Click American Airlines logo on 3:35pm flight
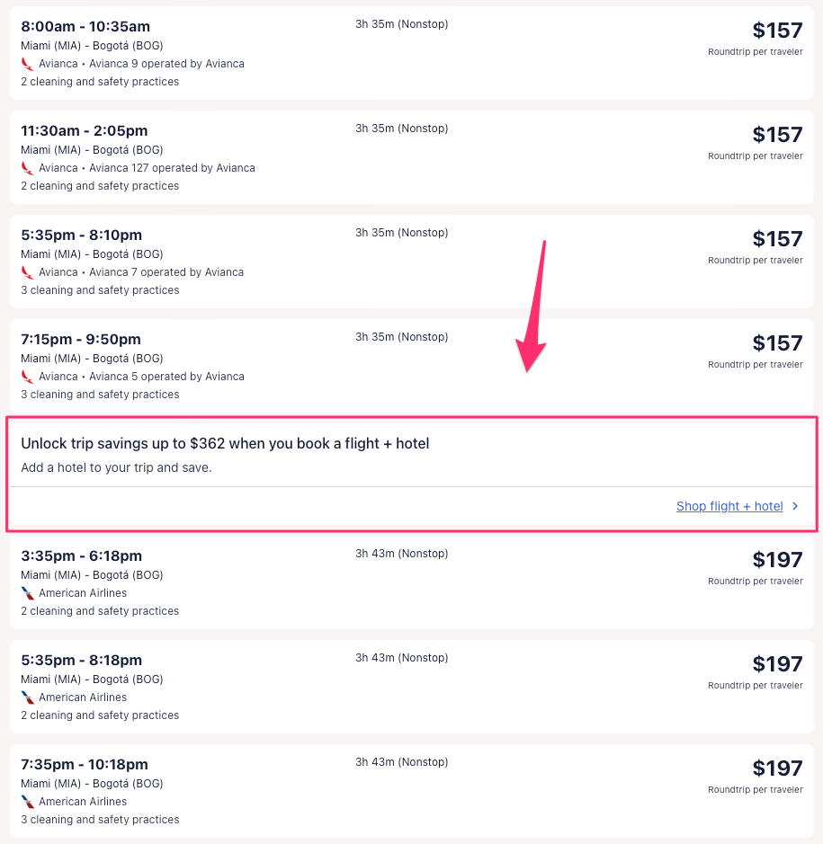Viewport: 823px width, 844px height. point(27,593)
